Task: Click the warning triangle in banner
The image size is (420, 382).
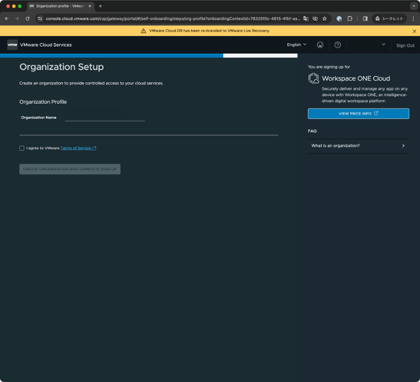Action: [x=144, y=31]
